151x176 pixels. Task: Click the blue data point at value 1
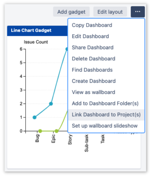click(x=34, y=117)
